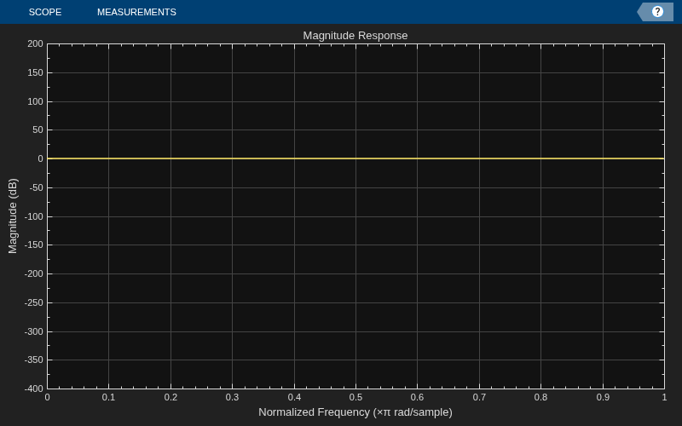Click the 100 y-axis tick label
Image resolution: width=682 pixels, height=426 pixels.
tap(35, 101)
